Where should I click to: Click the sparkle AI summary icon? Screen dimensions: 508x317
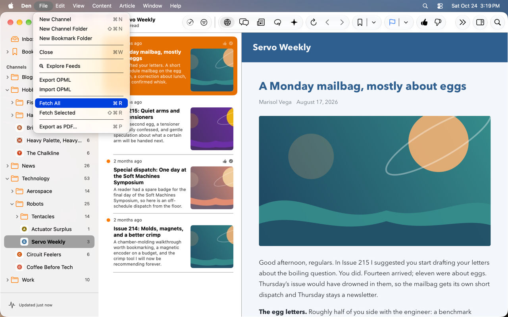(x=294, y=23)
